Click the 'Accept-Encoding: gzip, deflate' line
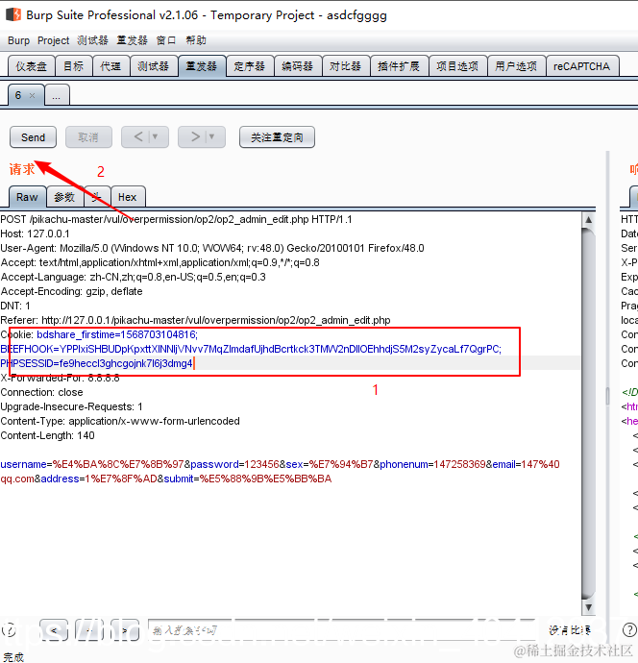 click(x=71, y=291)
